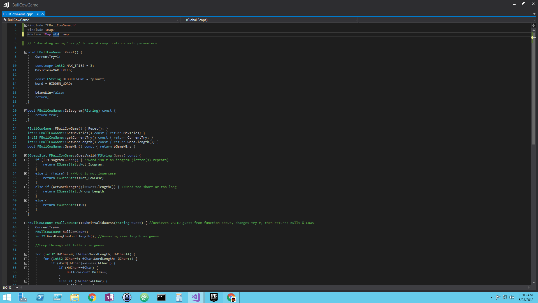538x303 pixels.
Task: Click the editor split-window handle icon
Action: click(x=534, y=25)
